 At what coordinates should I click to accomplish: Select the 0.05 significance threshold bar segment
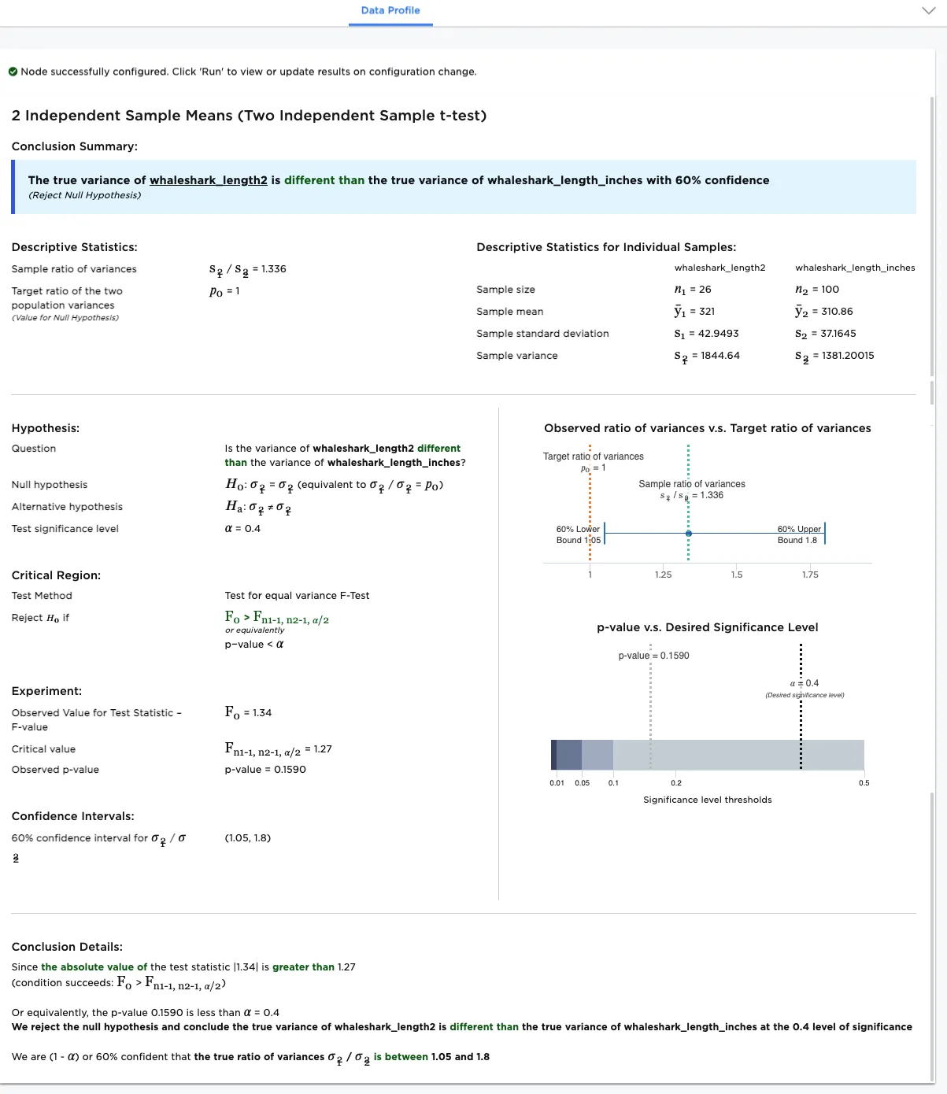(569, 755)
